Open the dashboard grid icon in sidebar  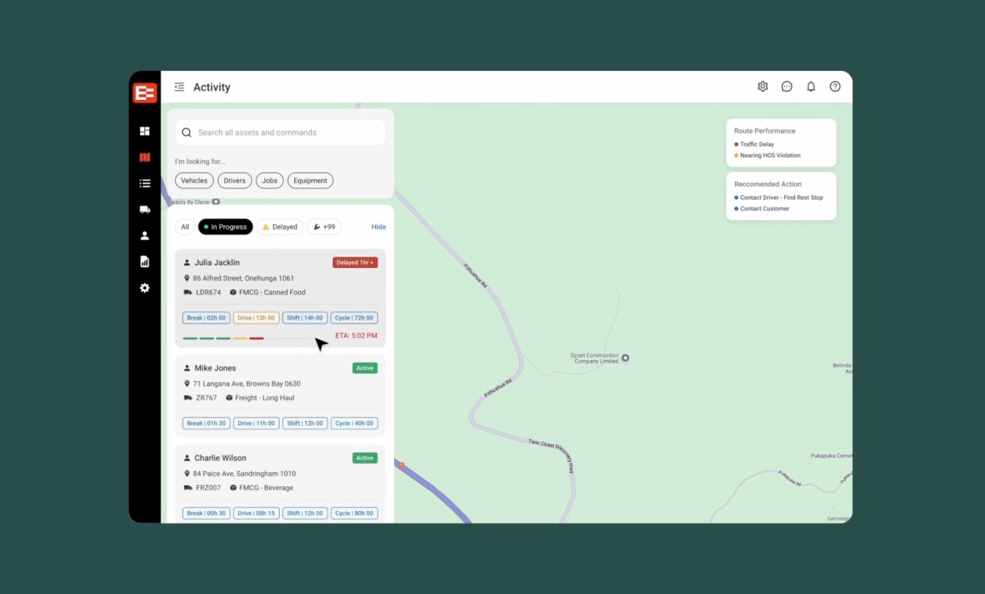click(x=145, y=131)
